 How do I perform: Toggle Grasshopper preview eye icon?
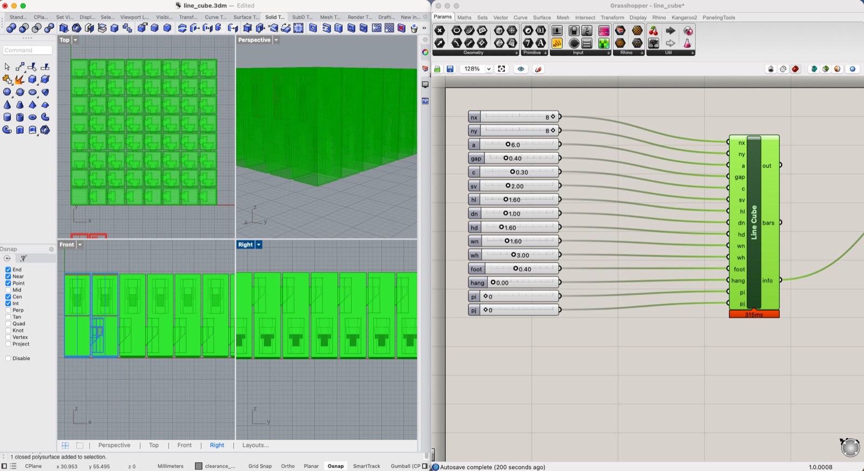pyautogui.click(x=521, y=69)
